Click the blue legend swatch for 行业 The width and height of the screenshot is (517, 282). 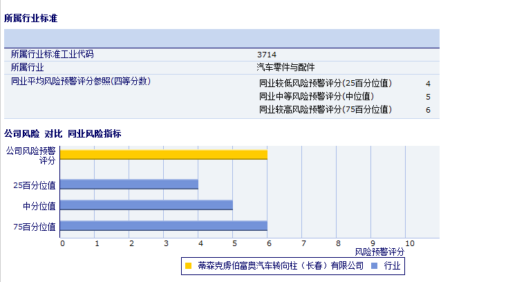(x=374, y=265)
